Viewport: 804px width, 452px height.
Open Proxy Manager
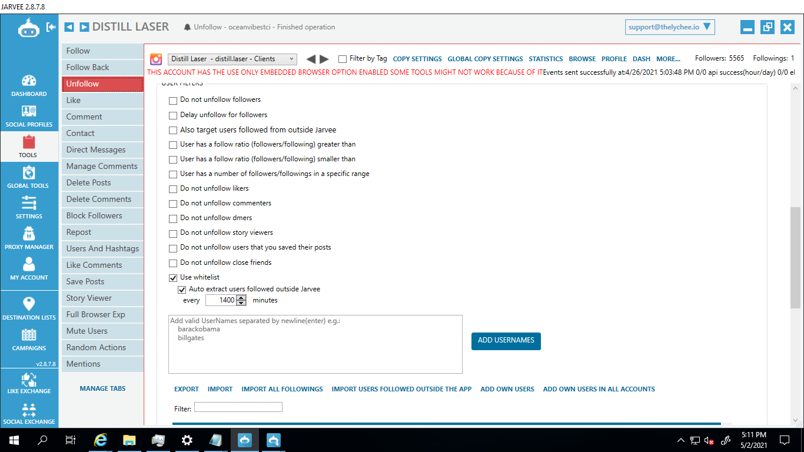29,239
